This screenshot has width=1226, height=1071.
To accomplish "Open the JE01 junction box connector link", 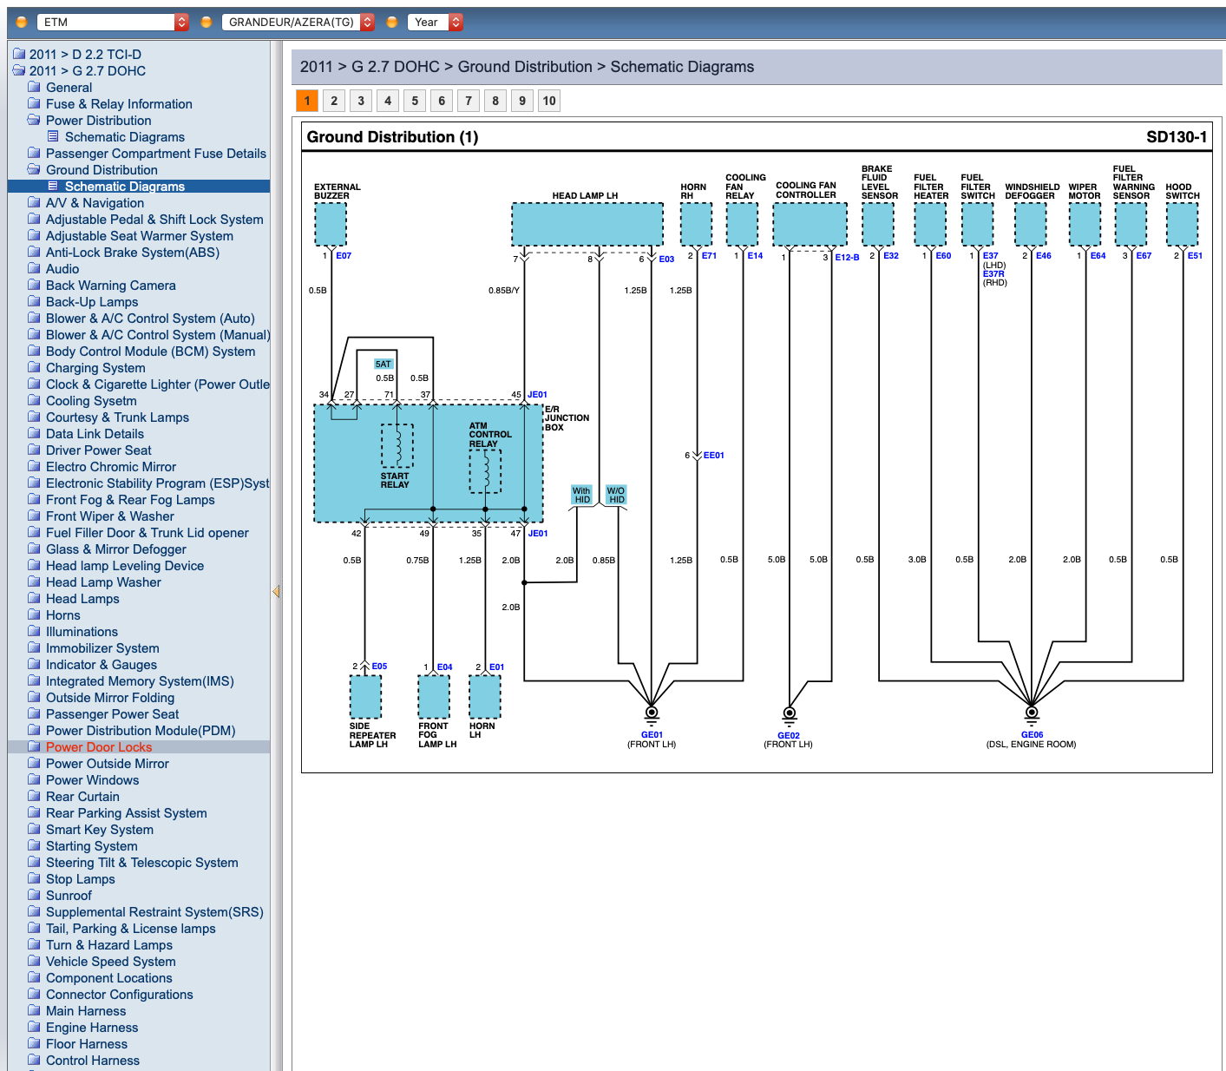I will click(537, 395).
